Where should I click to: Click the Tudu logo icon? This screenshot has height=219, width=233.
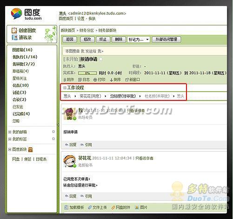(16, 13)
